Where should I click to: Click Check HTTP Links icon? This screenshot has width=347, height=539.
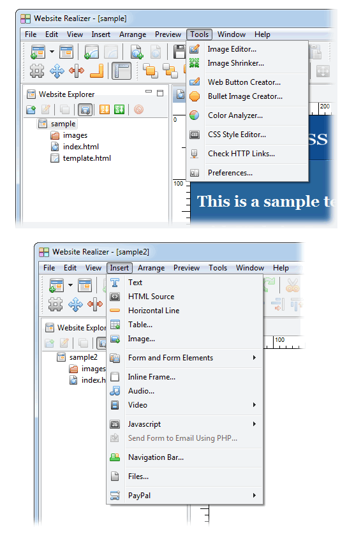195,154
